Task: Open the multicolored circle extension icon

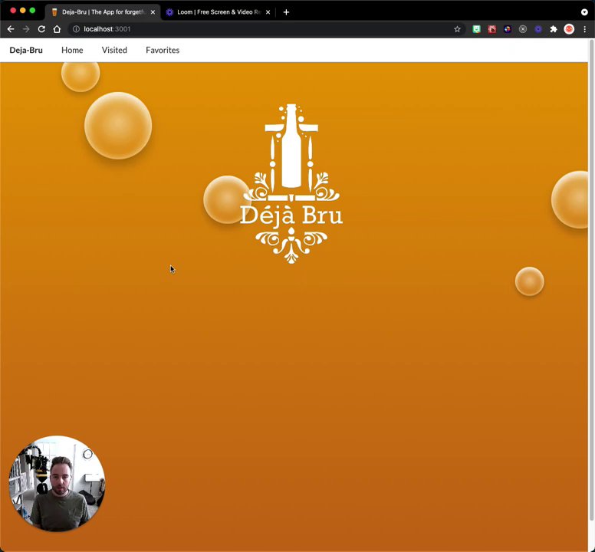Action: (x=508, y=29)
